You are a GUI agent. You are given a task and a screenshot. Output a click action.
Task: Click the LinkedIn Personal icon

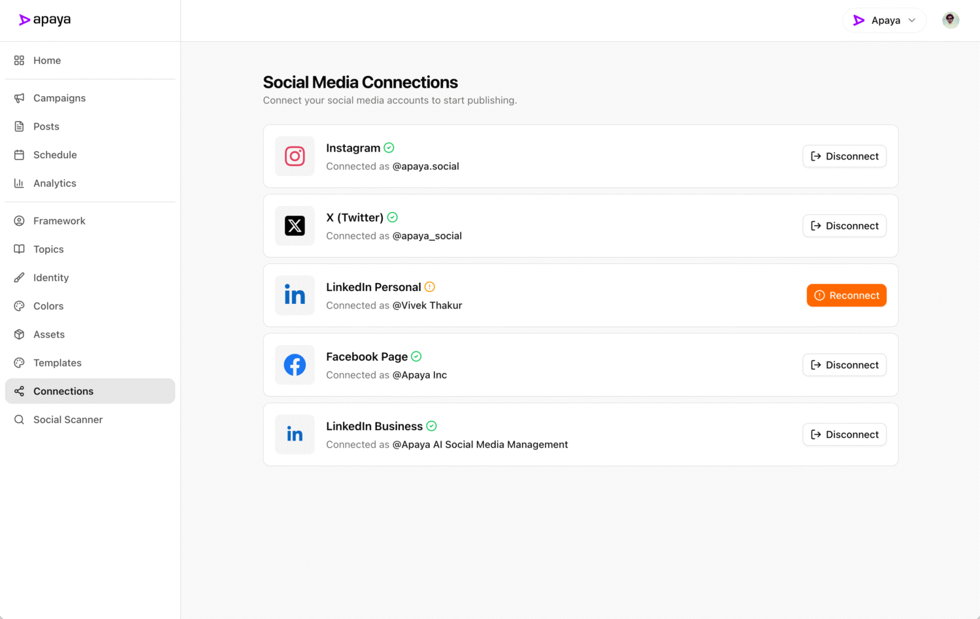pyautogui.click(x=295, y=295)
